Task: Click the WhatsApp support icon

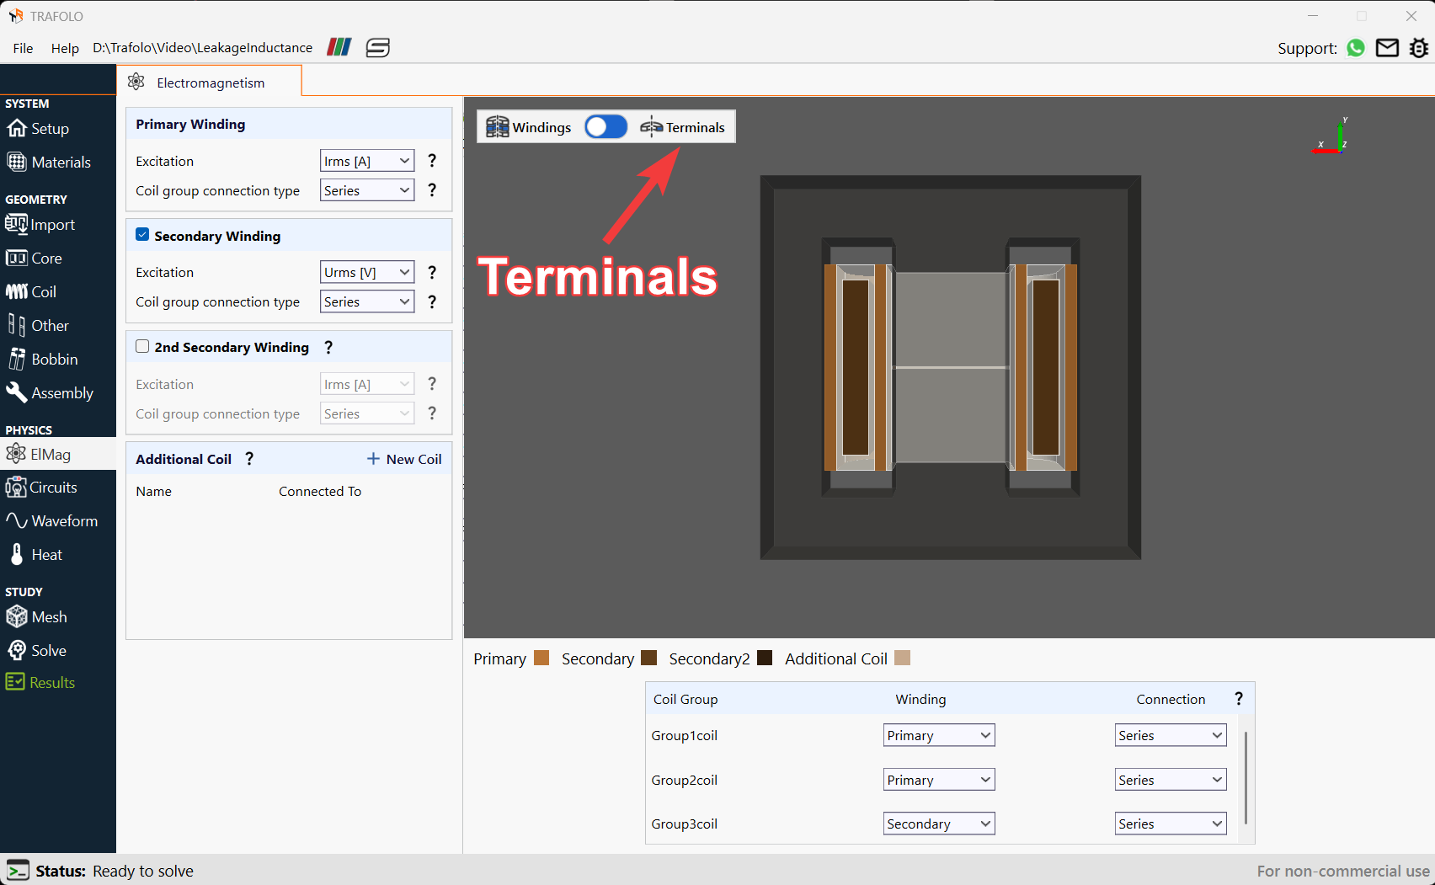Action: (x=1356, y=48)
